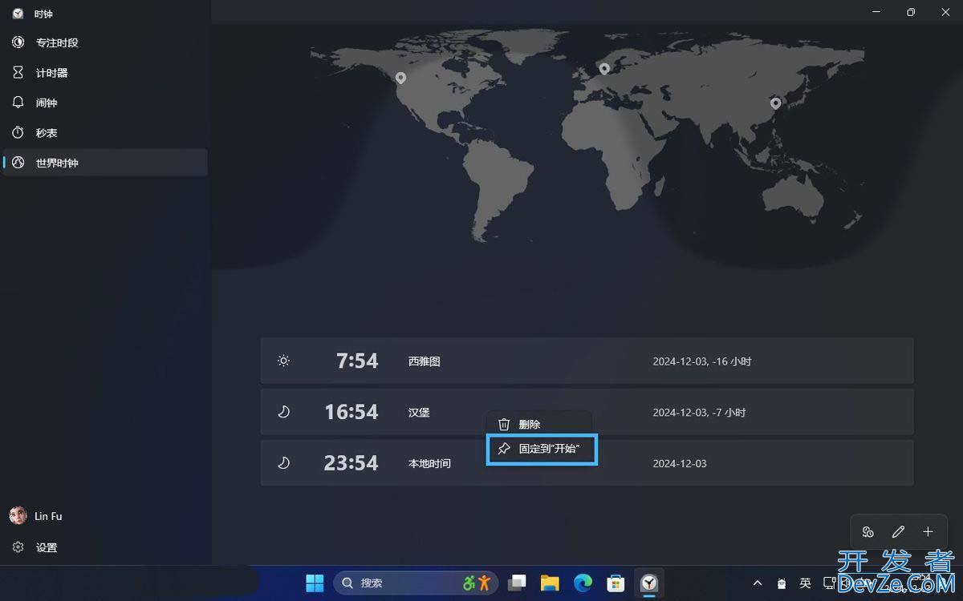Open File Explorer from the taskbar
Image resolution: width=963 pixels, height=601 pixels.
(550, 583)
